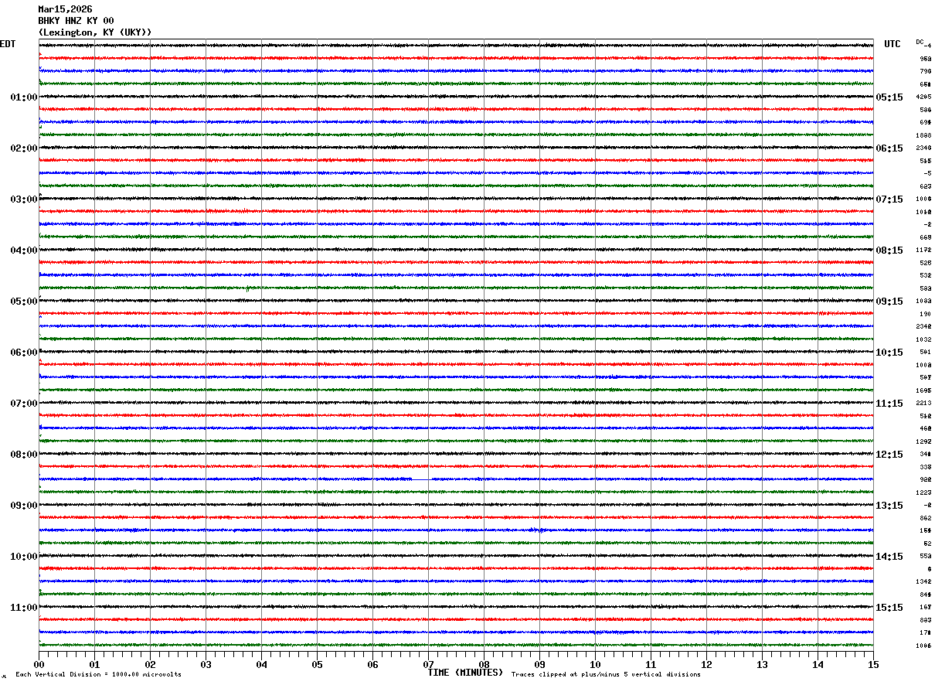
Task: Click the TIME (MINUTES) axis title
Action: point(465,673)
